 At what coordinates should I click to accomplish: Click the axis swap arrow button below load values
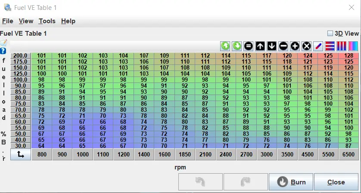click(x=21, y=154)
